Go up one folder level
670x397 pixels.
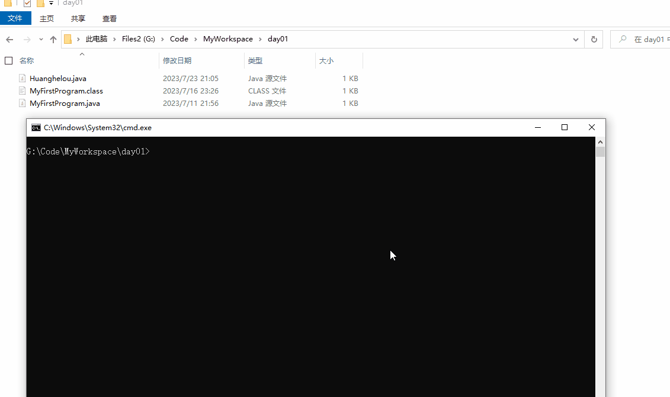click(x=53, y=39)
